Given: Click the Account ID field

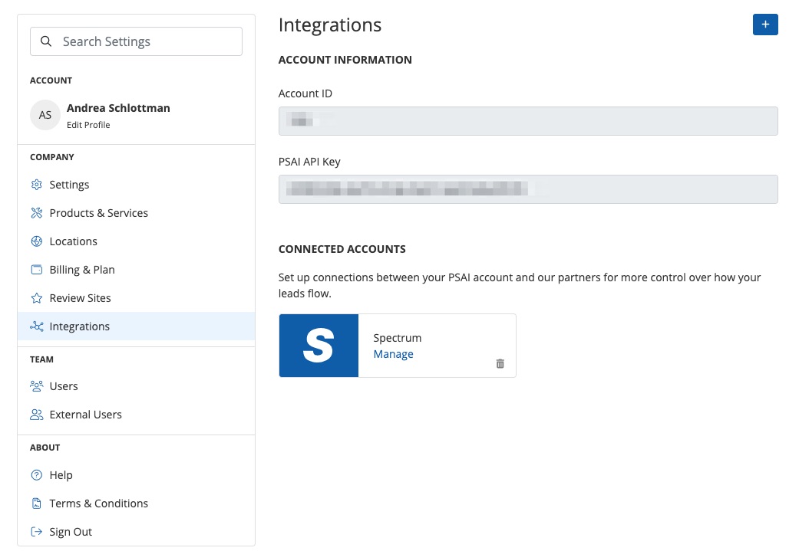Looking at the screenshot, I should coord(528,121).
